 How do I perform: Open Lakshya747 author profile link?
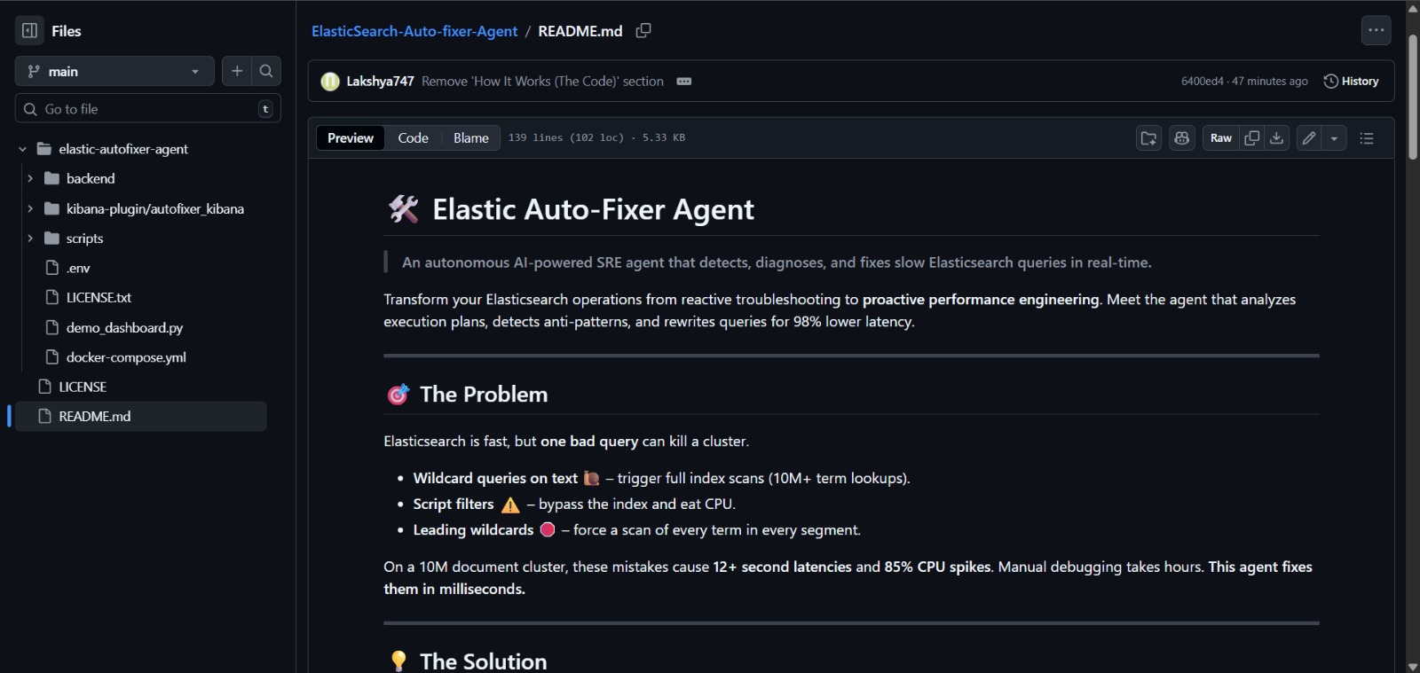pyautogui.click(x=380, y=82)
